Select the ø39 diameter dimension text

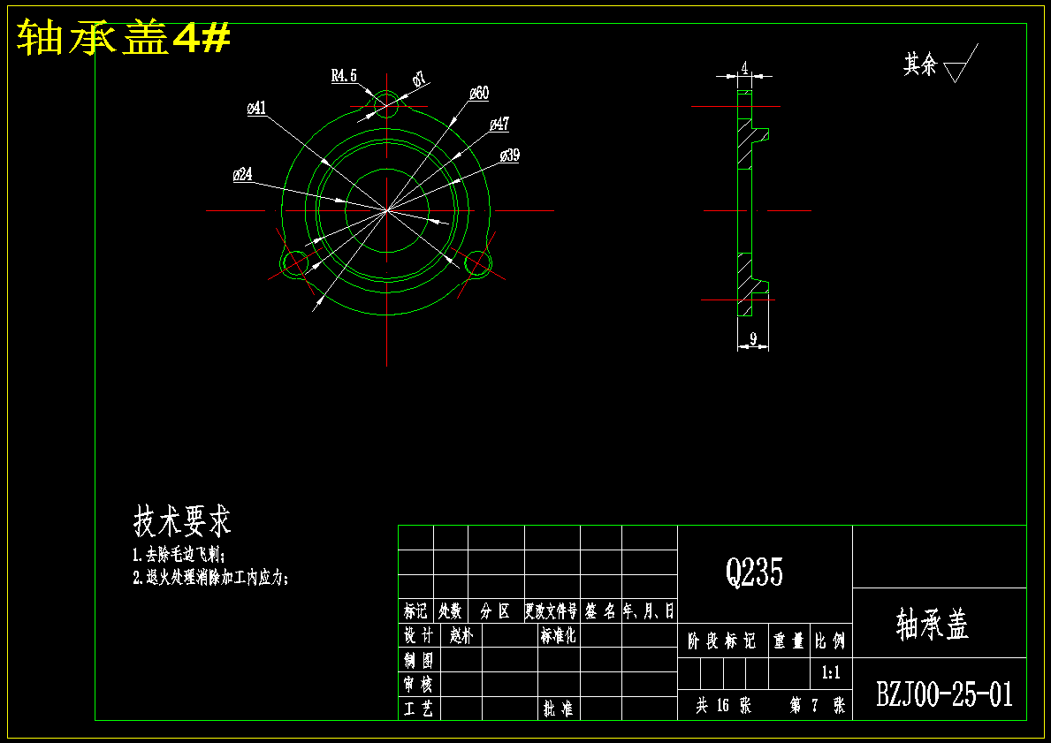point(509,155)
